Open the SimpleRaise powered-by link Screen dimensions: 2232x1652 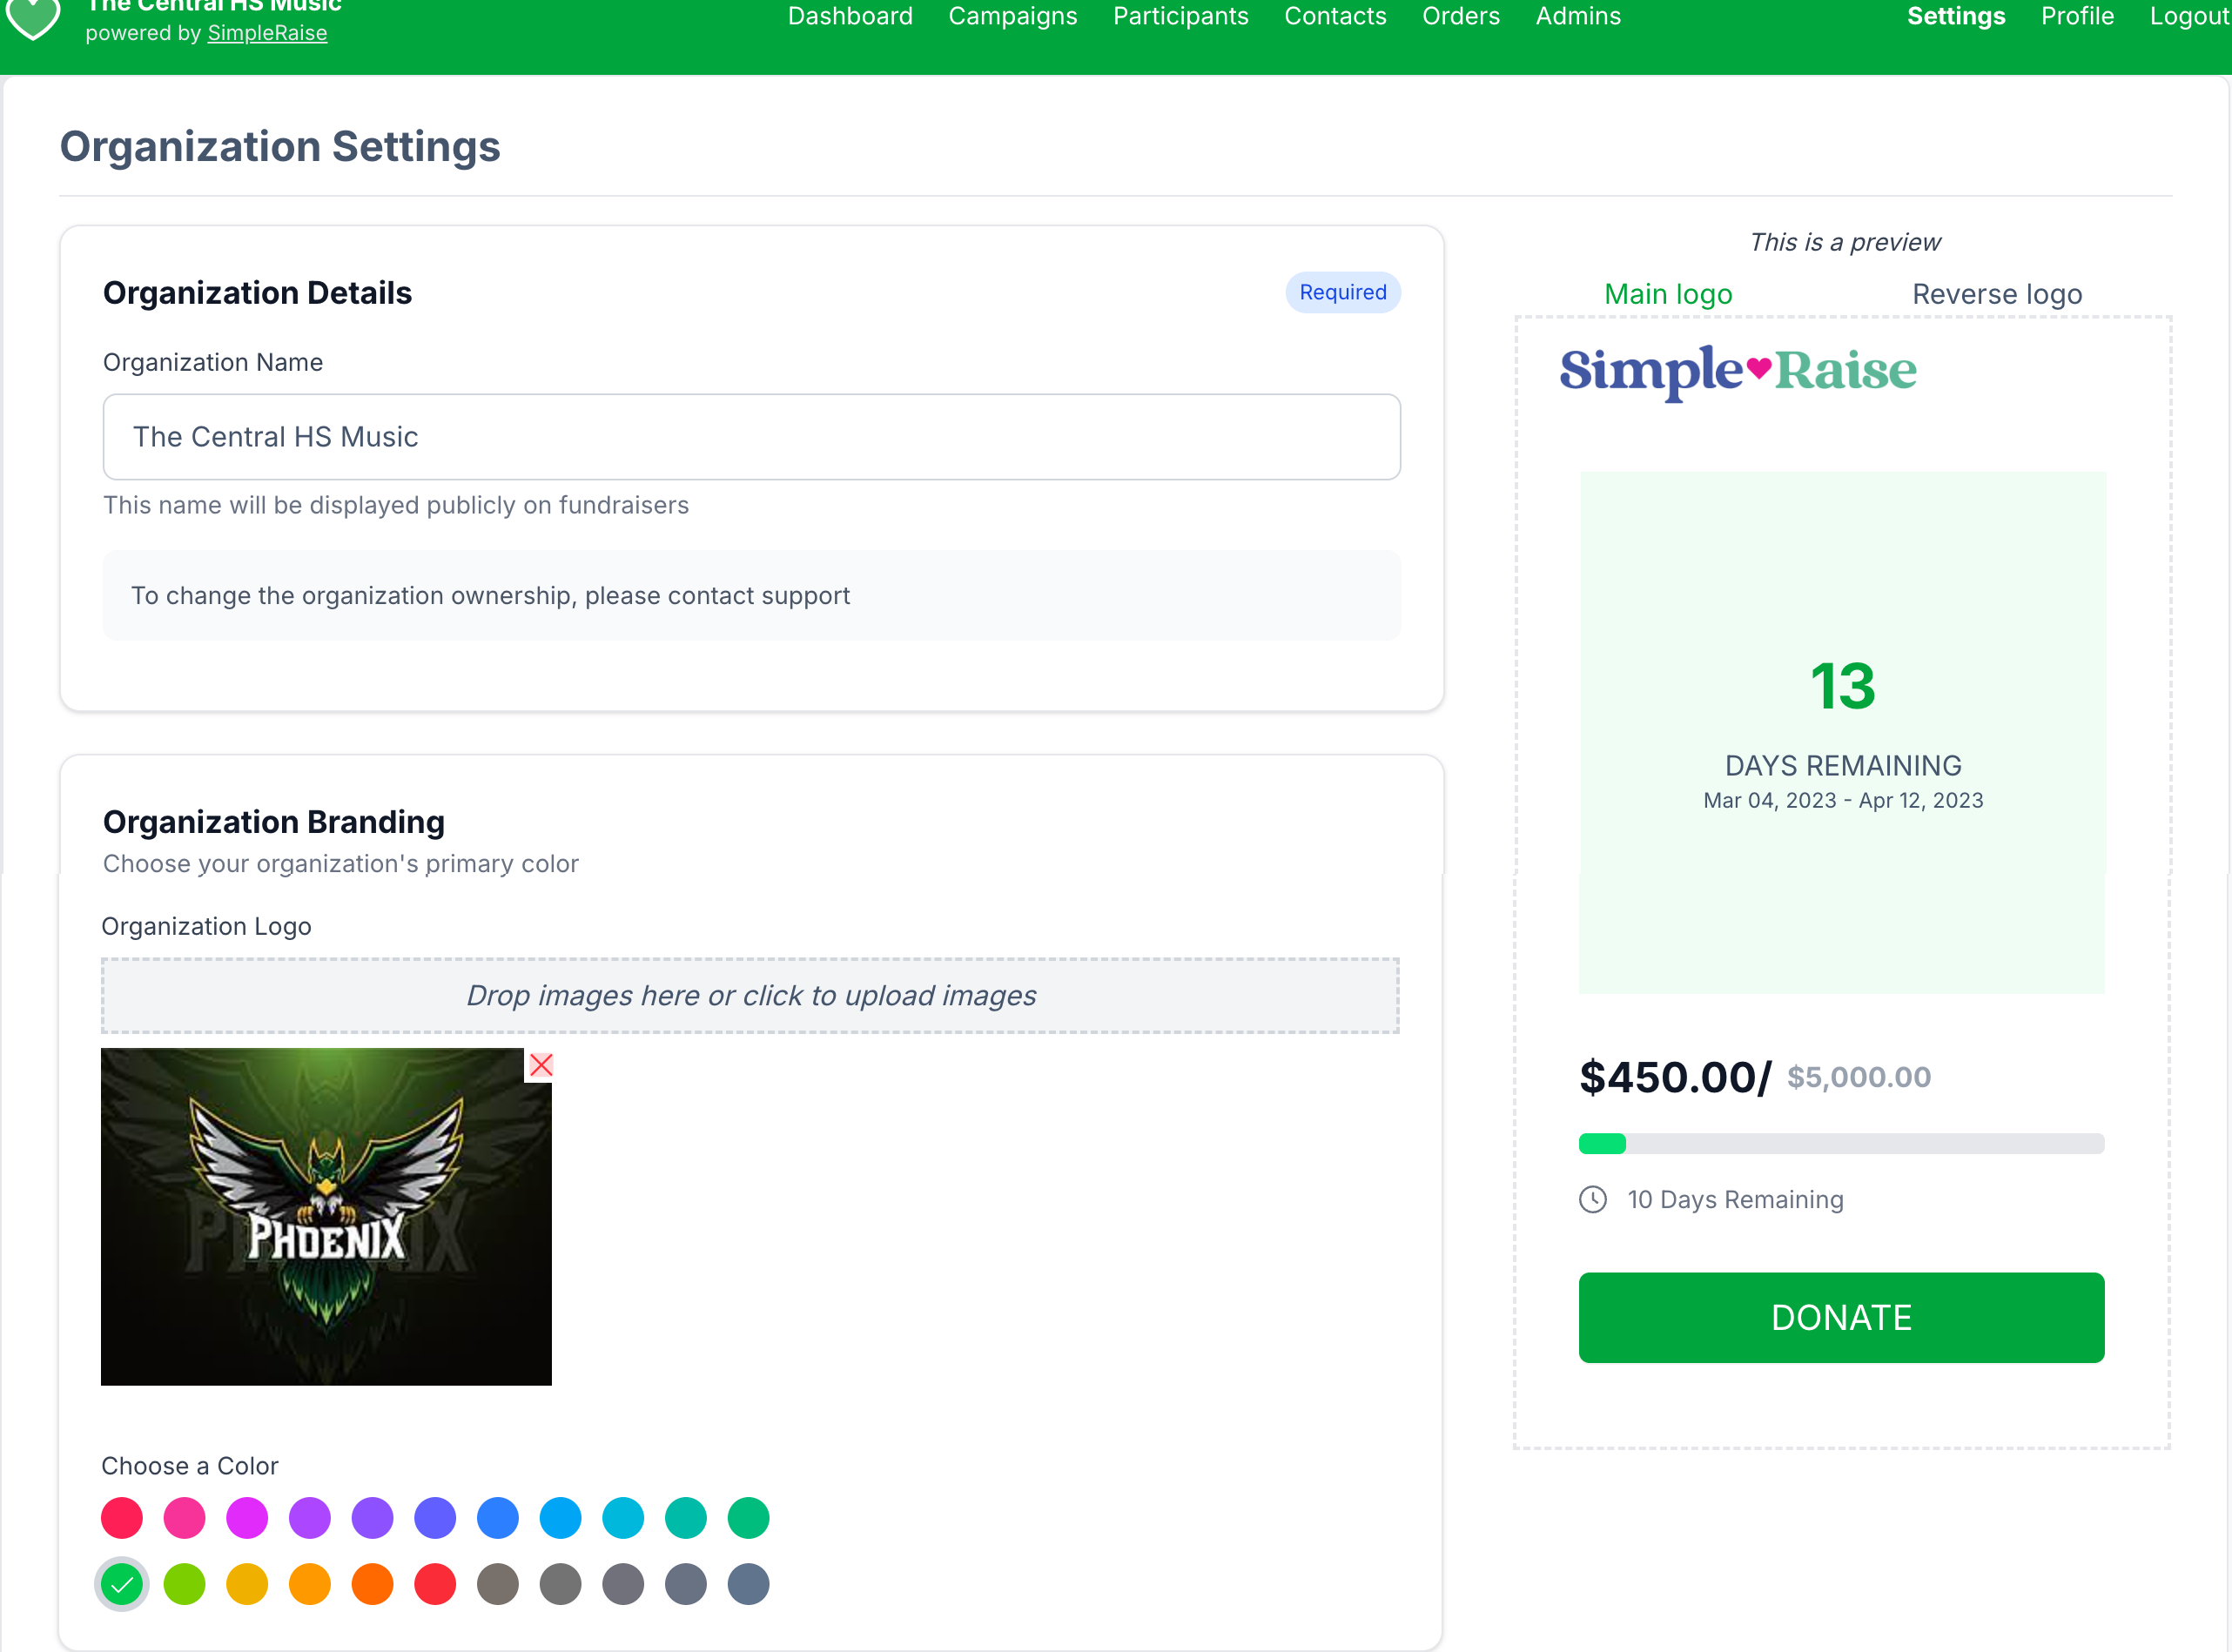coord(267,33)
